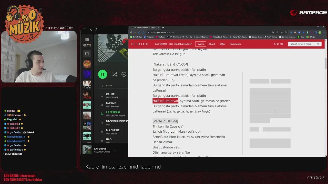This screenshot has height=184, width=328.
Task: Open Control Room bookmark
Action: (255, 37)
